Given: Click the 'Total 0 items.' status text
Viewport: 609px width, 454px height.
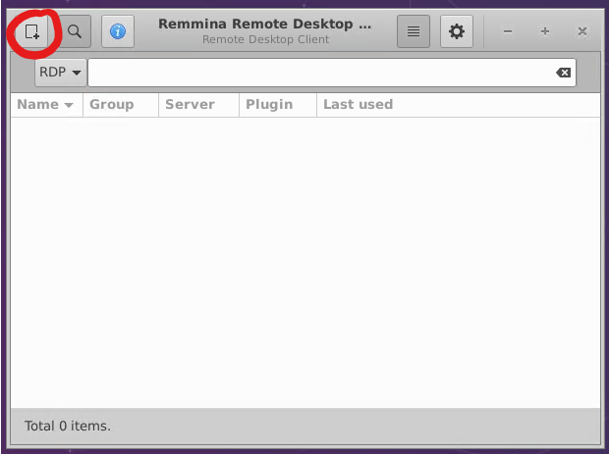Looking at the screenshot, I should (68, 427).
